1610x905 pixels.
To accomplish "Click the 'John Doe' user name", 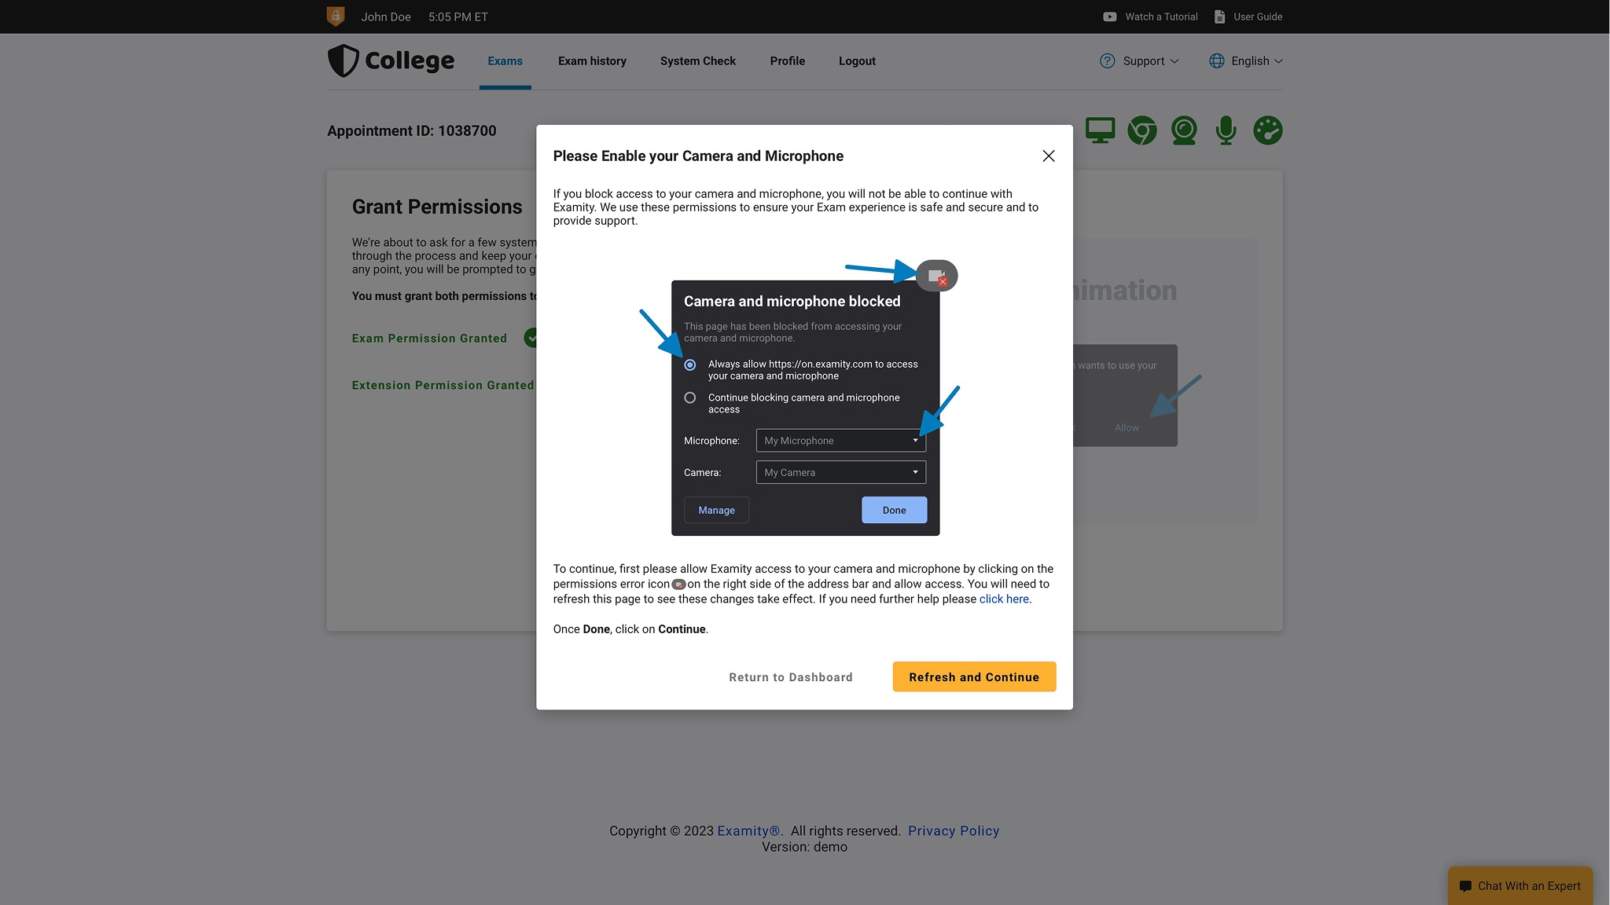I will point(386,16).
